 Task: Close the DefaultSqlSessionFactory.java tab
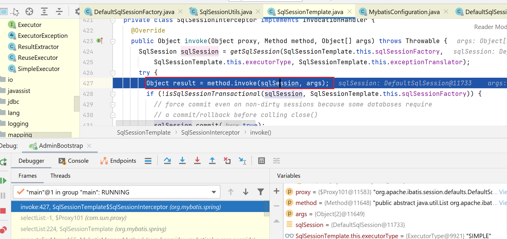coord(180,11)
